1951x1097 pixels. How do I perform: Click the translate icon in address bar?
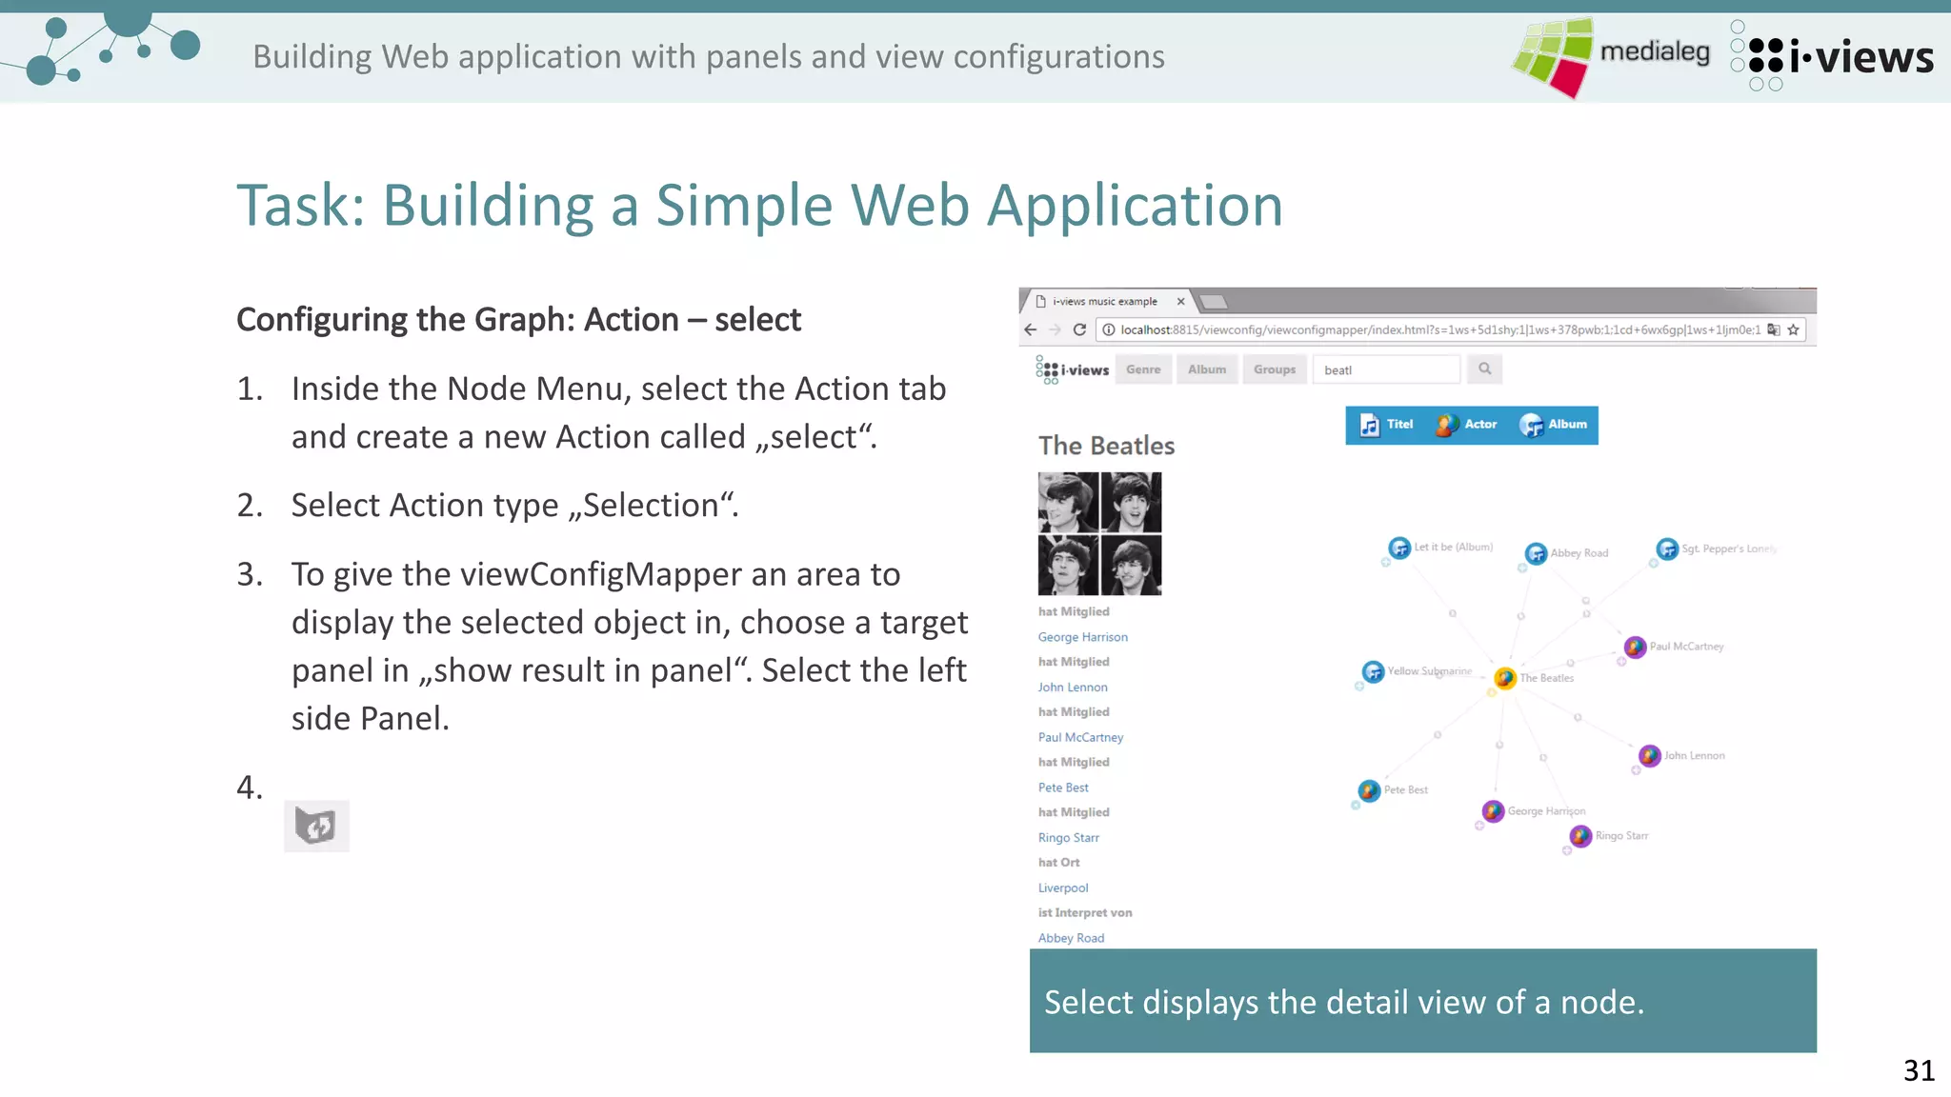point(1773,329)
